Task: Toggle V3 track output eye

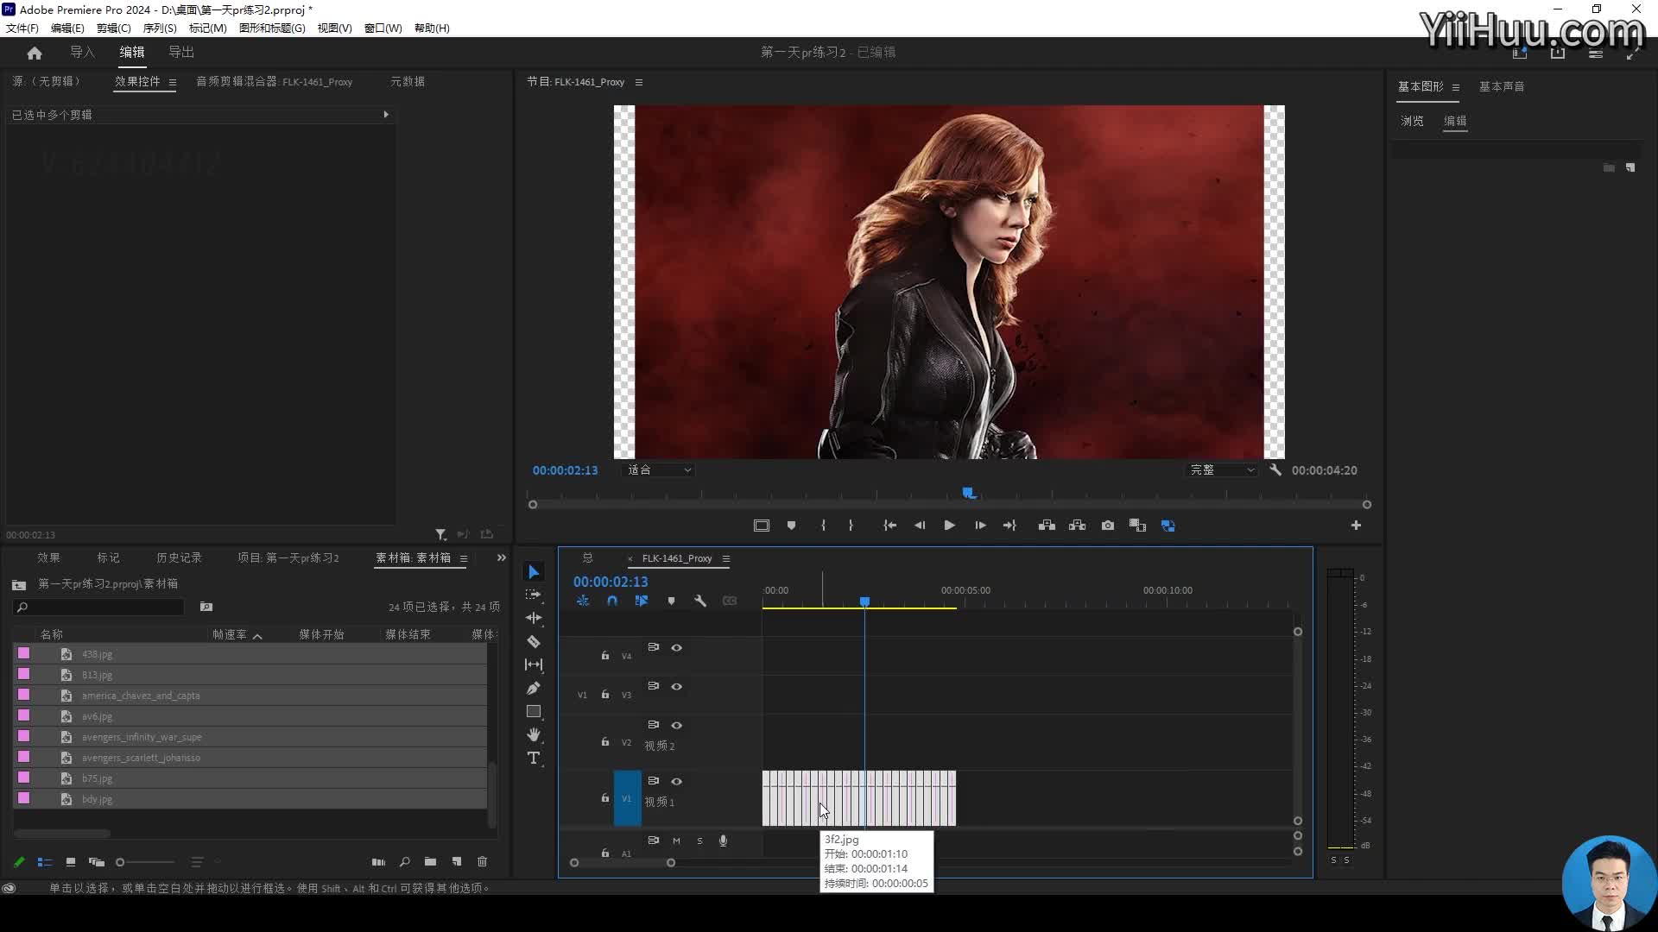Action: tap(677, 686)
